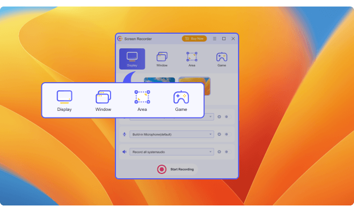Click the speaker icon beside system audio

pyautogui.click(x=124, y=152)
